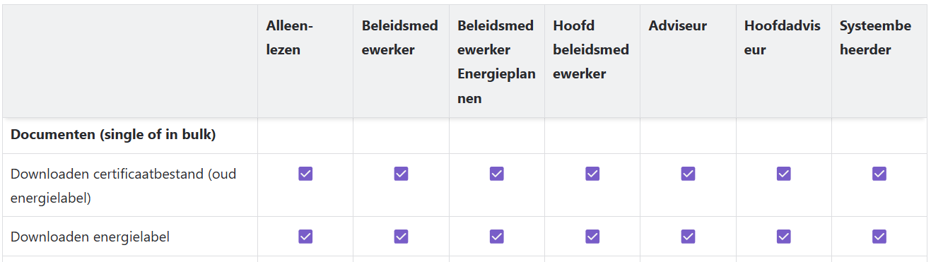The width and height of the screenshot is (931, 262).
Task: Uncheck Hoofdadviseur for Downloaden energielabel
Action: pyautogui.click(x=783, y=237)
